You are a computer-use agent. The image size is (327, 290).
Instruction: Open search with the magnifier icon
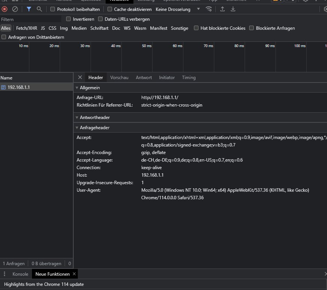point(39,9)
